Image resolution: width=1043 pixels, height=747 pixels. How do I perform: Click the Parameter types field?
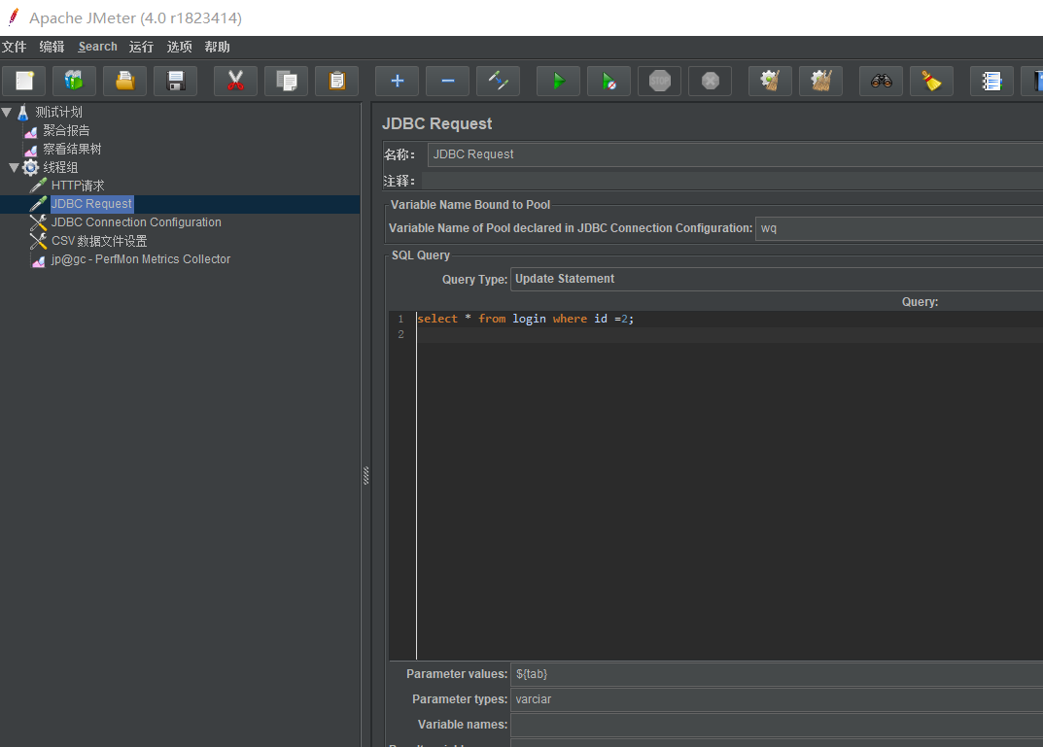click(x=777, y=699)
